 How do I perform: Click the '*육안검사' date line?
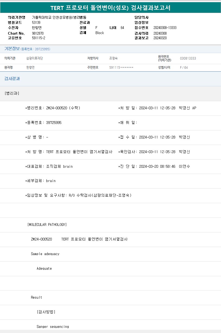click(x=154, y=152)
